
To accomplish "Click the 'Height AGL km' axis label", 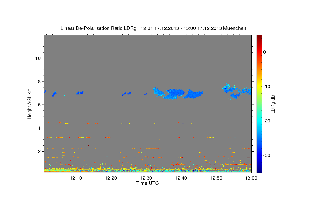I will coord(30,103).
